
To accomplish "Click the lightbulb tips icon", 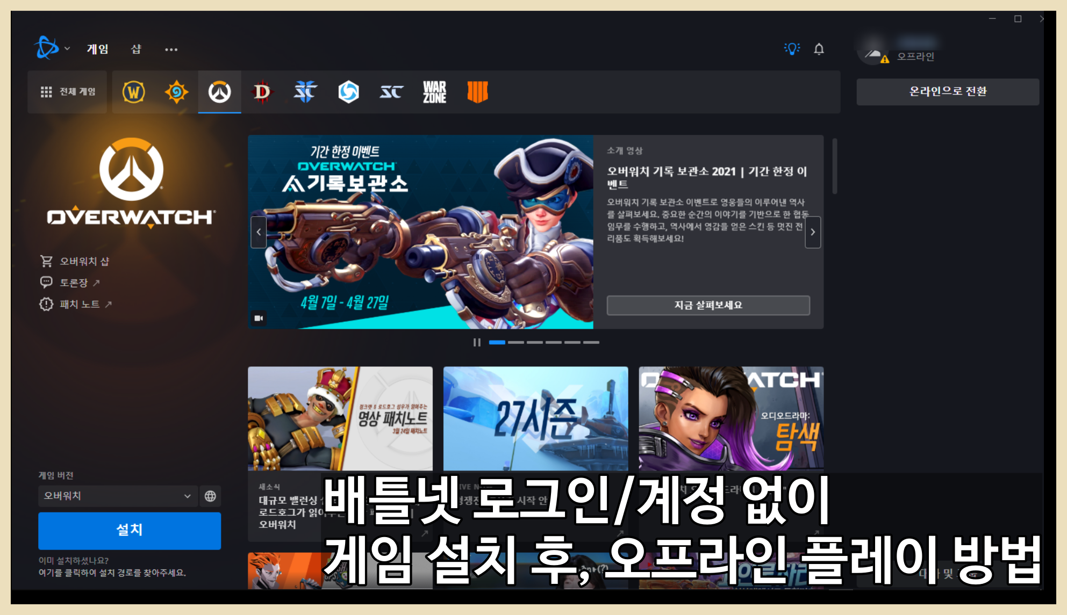I will (792, 49).
